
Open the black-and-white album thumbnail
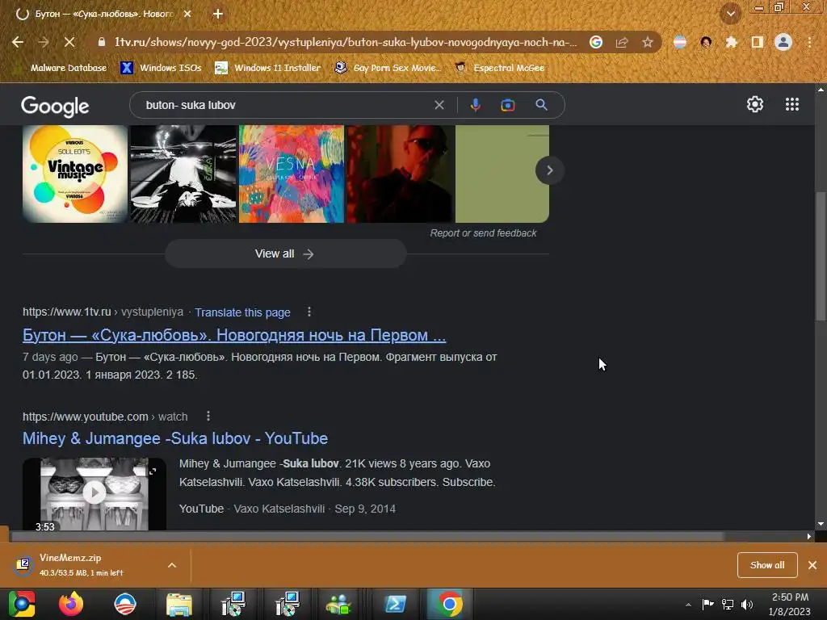183,174
